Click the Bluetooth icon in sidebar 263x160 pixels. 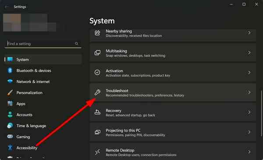coord(10,71)
